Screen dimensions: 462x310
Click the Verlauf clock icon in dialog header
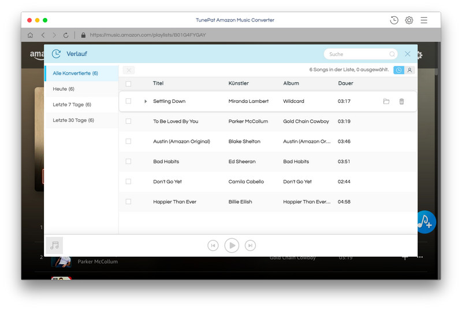click(56, 54)
